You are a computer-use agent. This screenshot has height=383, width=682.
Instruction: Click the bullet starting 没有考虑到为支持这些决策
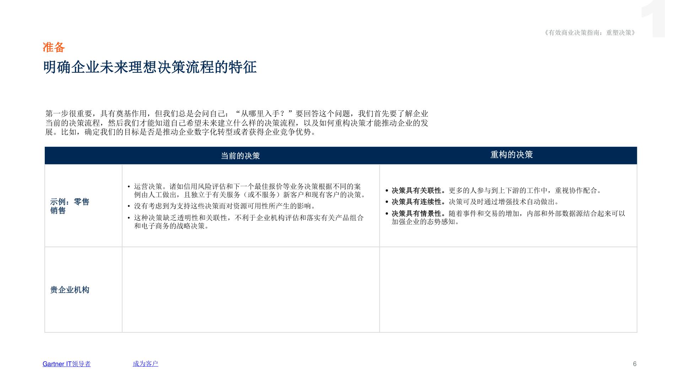point(222,206)
